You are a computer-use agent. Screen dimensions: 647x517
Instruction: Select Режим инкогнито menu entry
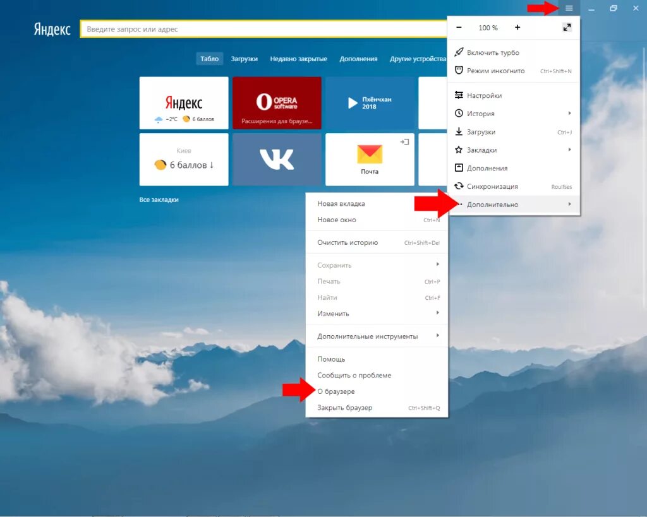point(514,71)
